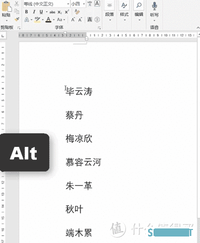Collapse the ribbon with the caret arrow

[198, 28]
